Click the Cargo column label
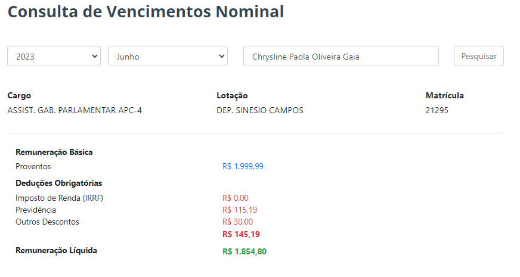Viewport: 520px width, 277px height. click(x=19, y=95)
